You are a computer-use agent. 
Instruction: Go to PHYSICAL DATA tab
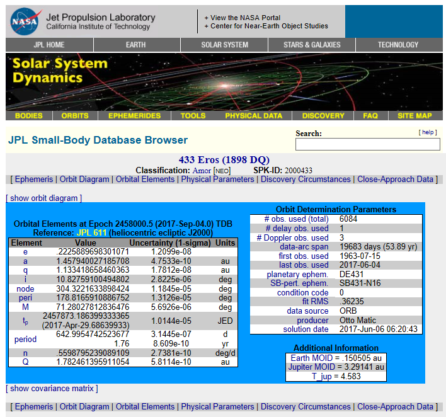pos(253,116)
